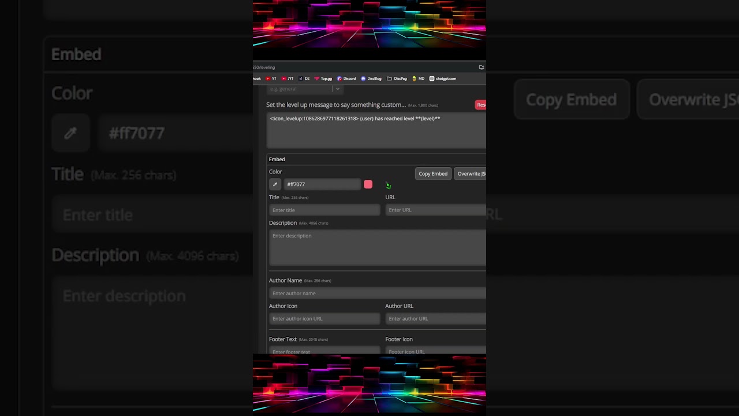The height and width of the screenshot is (416, 739).
Task: Click the 'Author Name' label
Action: [285, 280]
